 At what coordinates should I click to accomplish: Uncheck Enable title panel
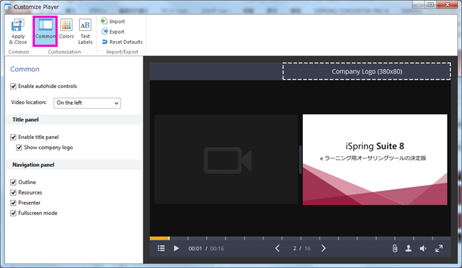[x=13, y=137]
